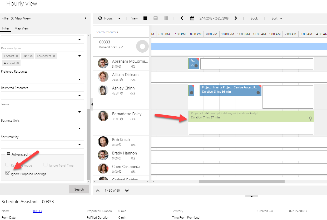Open the 00333 name link
The width and height of the screenshot is (327, 220).
point(37,211)
